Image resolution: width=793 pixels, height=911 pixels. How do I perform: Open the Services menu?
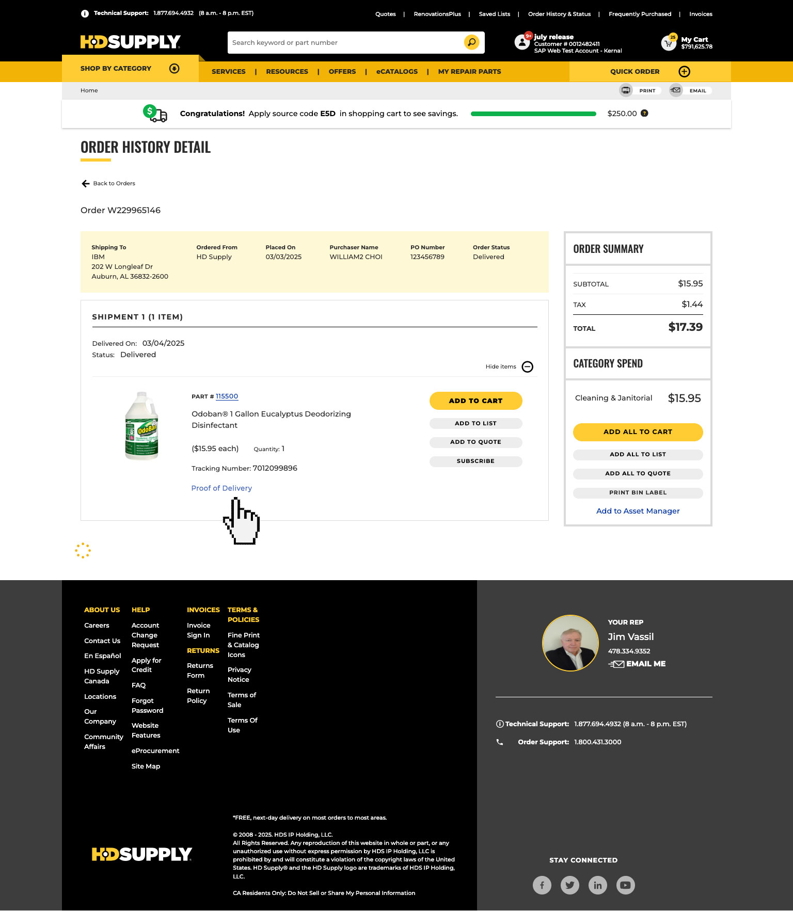click(229, 72)
